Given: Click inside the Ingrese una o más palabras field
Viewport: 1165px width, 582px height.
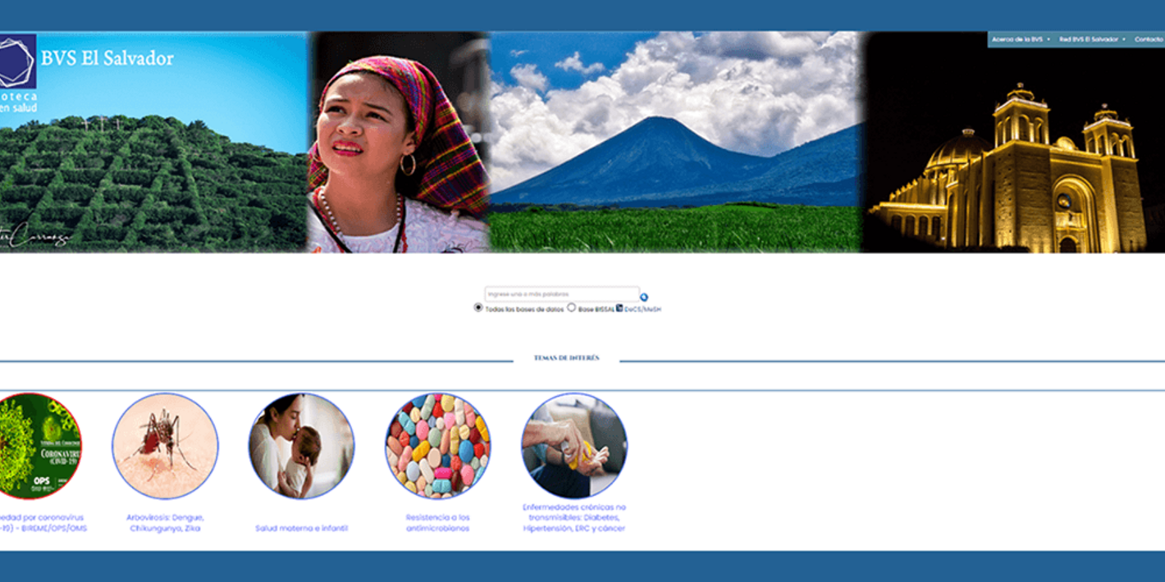Looking at the screenshot, I should tap(563, 295).
